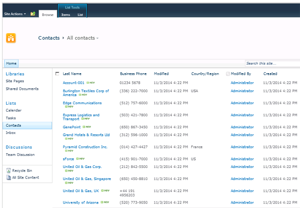Switch to the Items ribbon tab

[65, 15]
